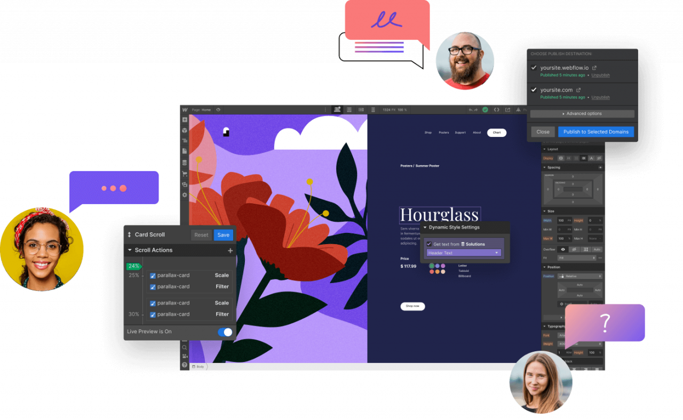Screen dimensions: 683x420
Task: Click Publish to Selected Domains
Action: (595, 132)
